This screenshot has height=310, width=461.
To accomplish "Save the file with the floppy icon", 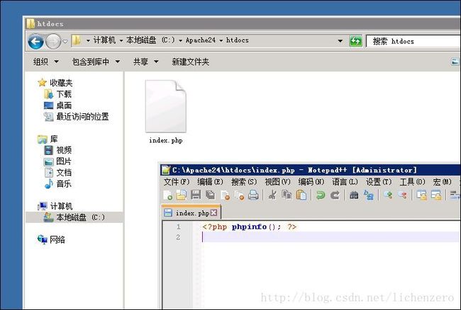I will coord(196,195).
